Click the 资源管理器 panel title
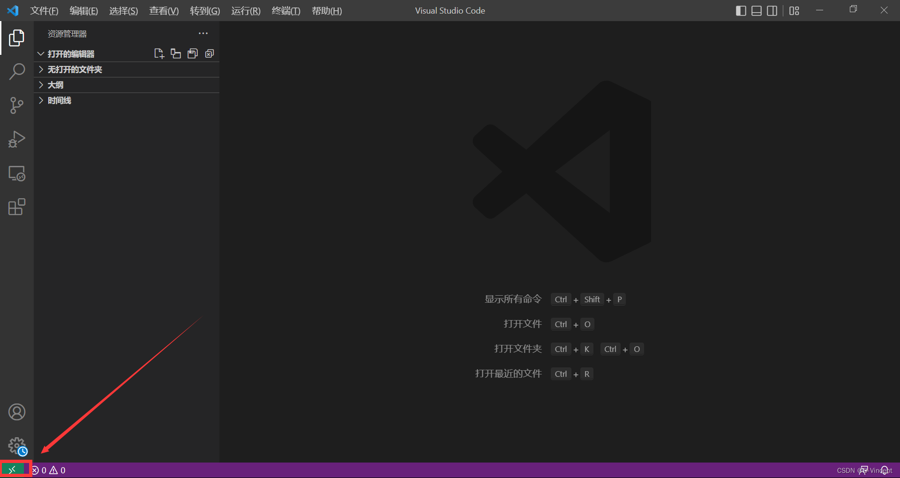Screen dimensions: 900x478 point(67,34)
